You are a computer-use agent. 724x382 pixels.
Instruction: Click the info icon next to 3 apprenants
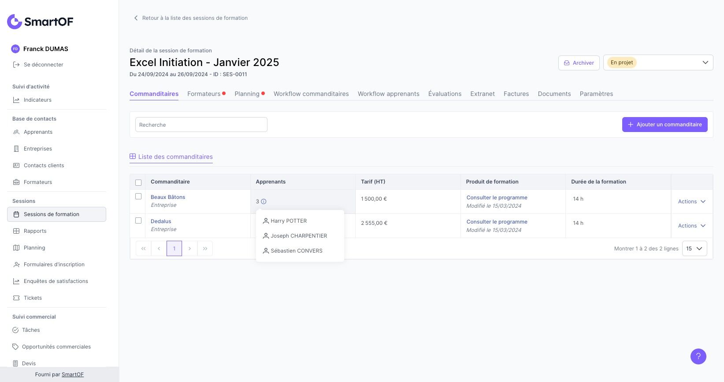[264, 202]
